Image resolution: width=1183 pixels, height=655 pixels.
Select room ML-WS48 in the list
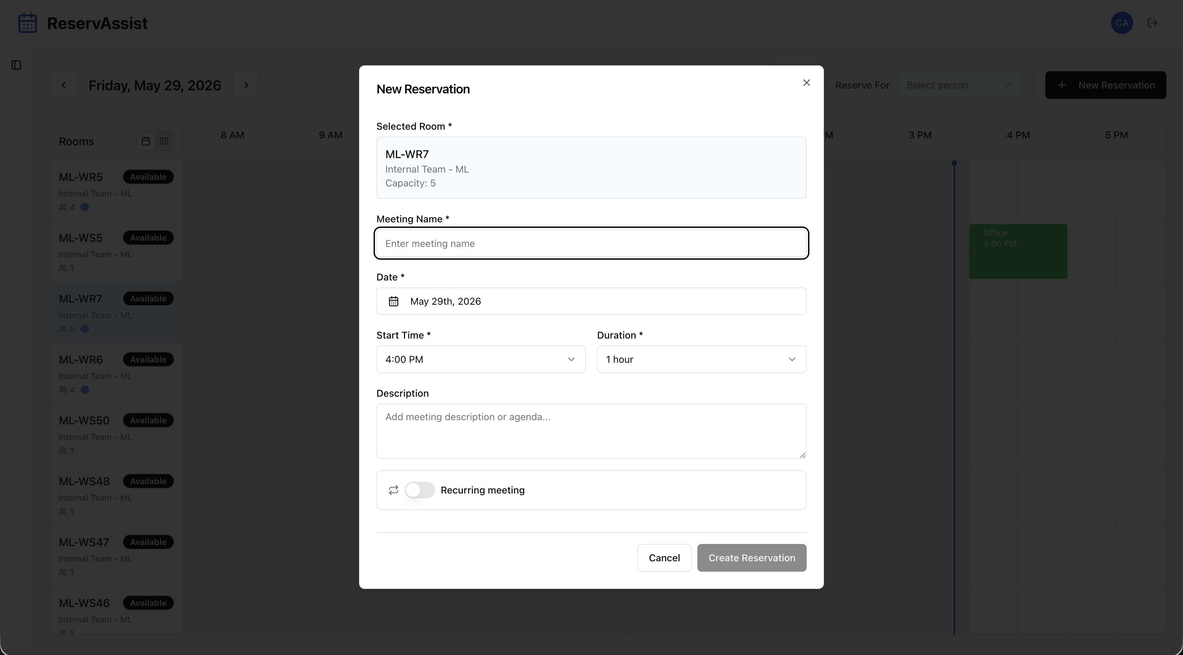point(116,495)
